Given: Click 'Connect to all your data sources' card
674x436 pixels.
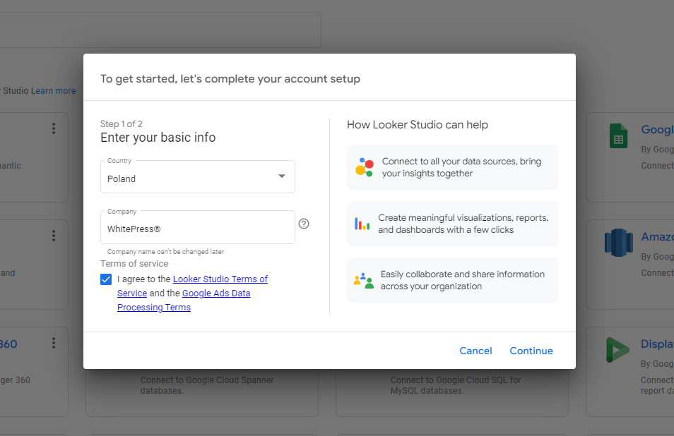Looking at the screenshot, I should coord(453,167).
